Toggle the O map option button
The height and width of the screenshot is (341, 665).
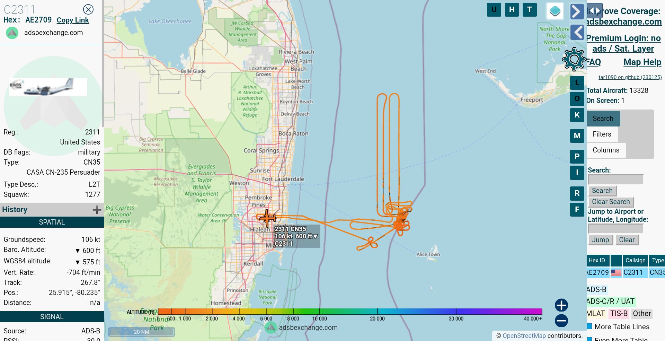577,99
